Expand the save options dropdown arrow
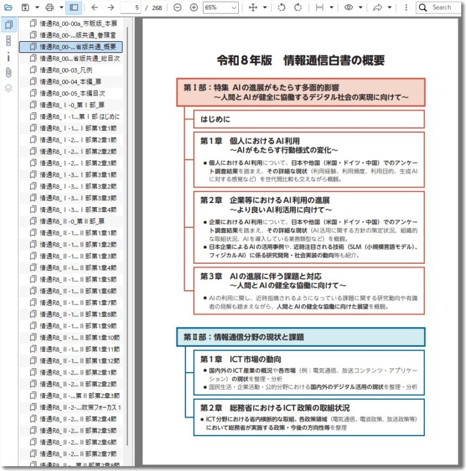Image resolution: width=466 pixels, height=471 pixels. click(x=37, y=8)
